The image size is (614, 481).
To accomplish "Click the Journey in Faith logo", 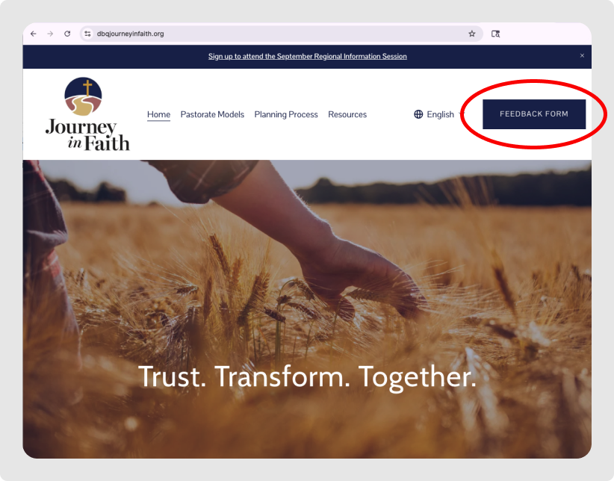I will pos(87,114).
